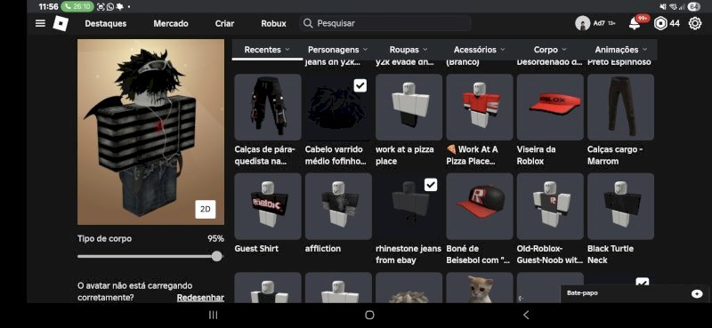The width and height of the screenshot is (712, 328).
Task: Select the Guest Shirt item
Action: [268, 206]
